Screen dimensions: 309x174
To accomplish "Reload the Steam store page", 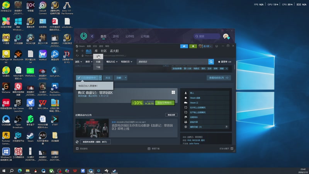I will click(x=77, y=56).
